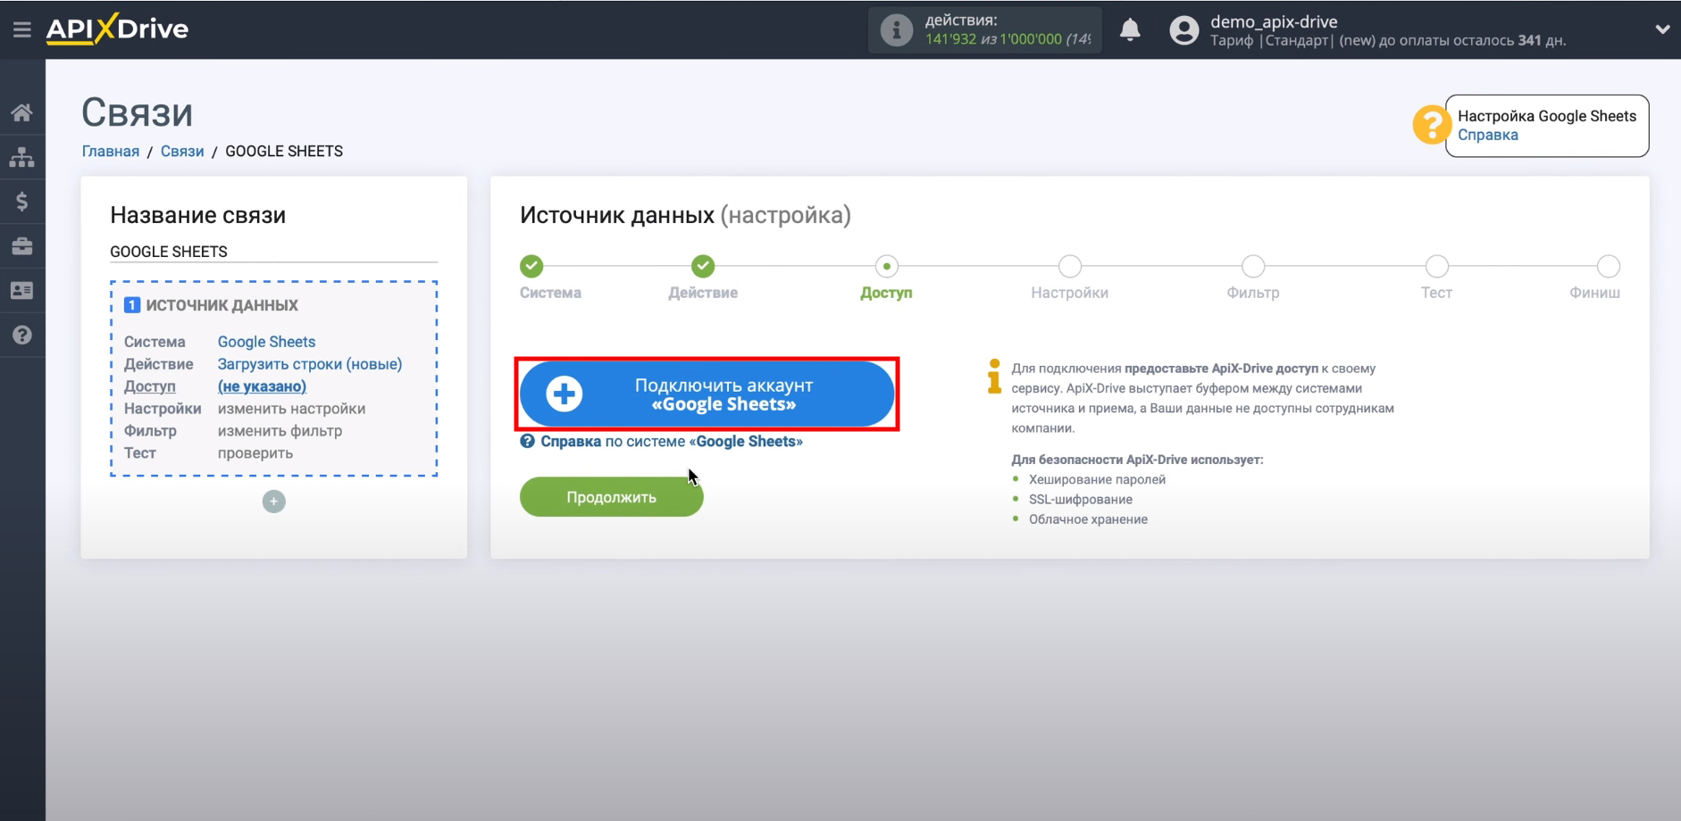
Task: Select the Настройки step in progress bar
Action: (x=1069, y=266)
